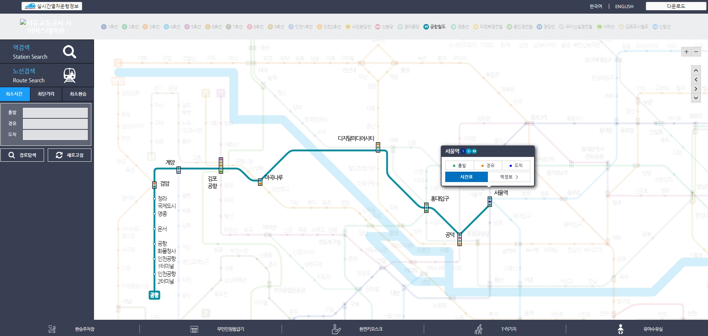The height and width of the screenshot is (336, 708).
Task: Select the 최소시간 tab
Action: (x=15, y=94)
